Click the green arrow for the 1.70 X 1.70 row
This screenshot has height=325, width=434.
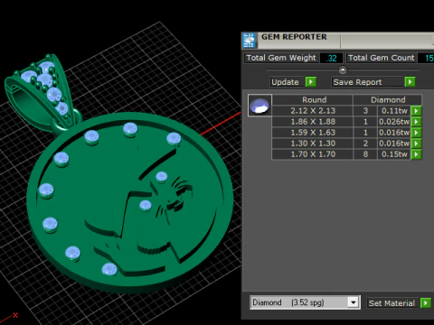click(416, 154)
